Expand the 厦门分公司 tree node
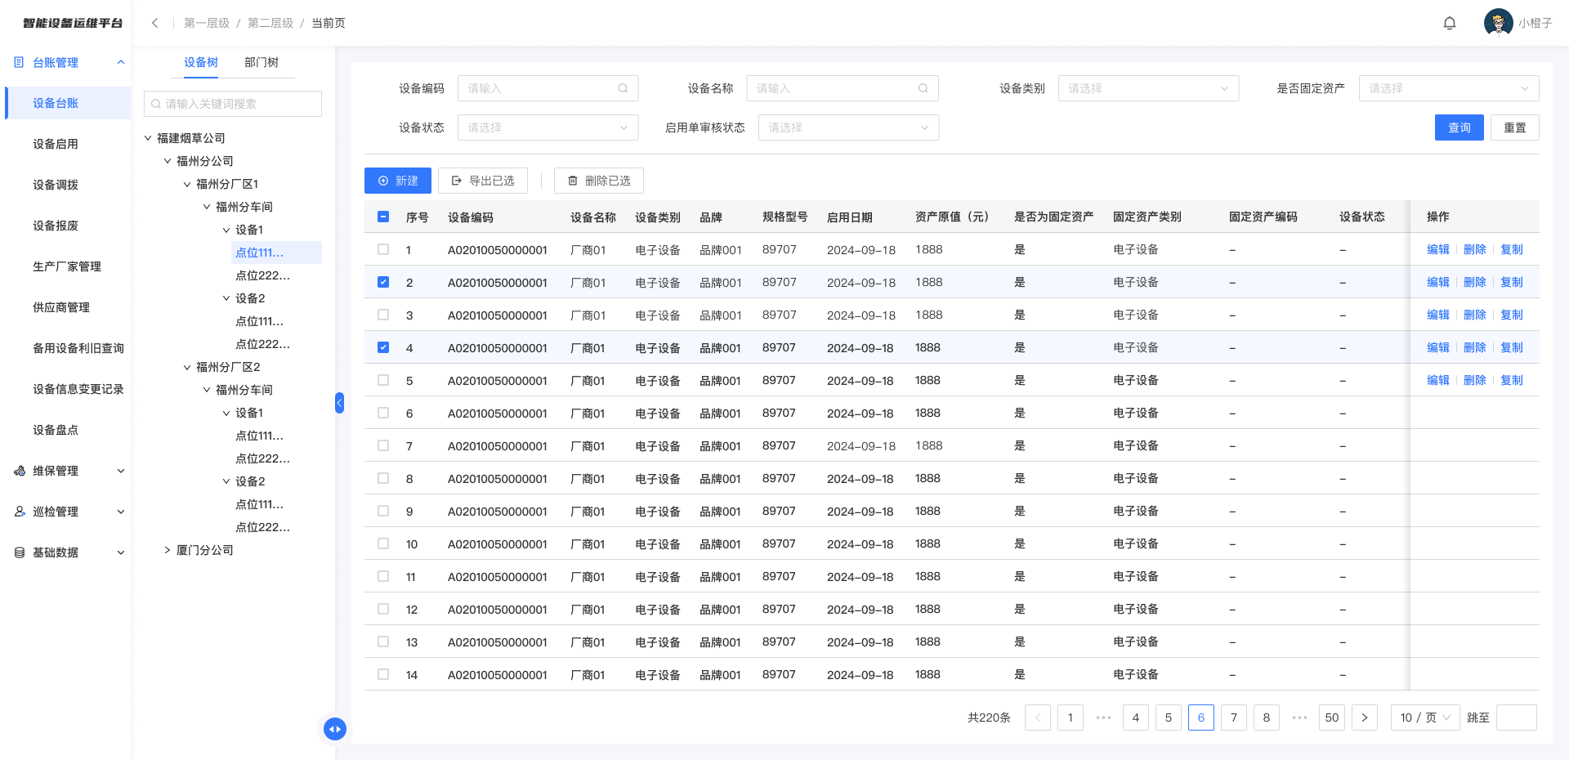Screen dimensions: 1569x760 point(168,550)
